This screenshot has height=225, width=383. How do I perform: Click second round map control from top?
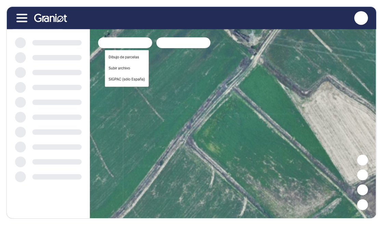pos(362,175)
